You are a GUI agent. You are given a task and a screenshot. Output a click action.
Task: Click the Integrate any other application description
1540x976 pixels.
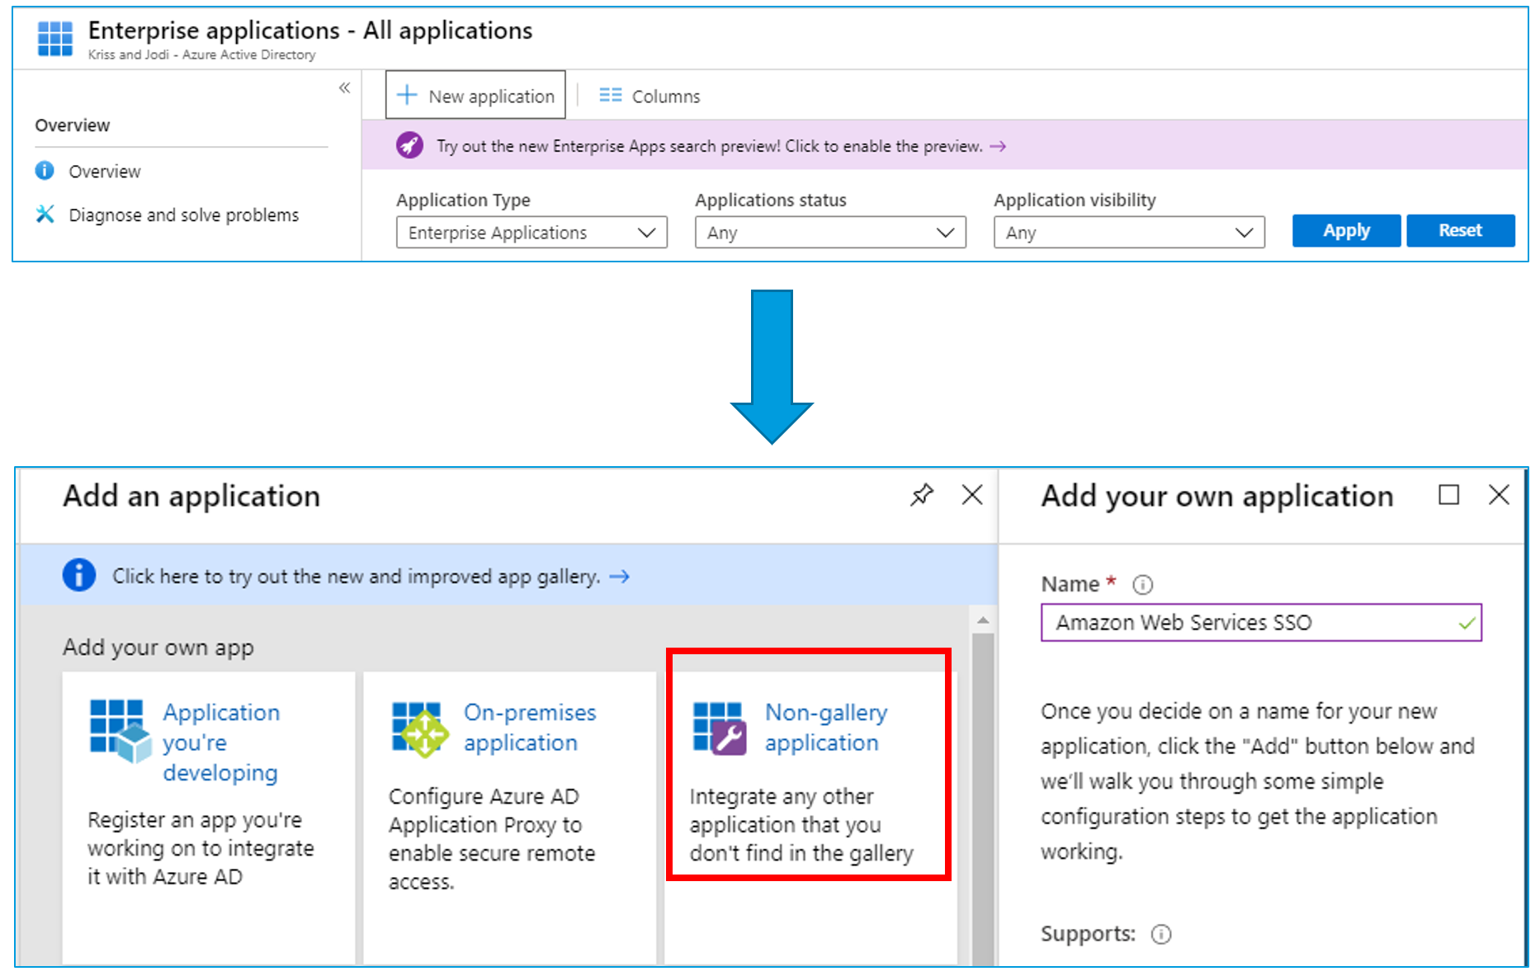pyautogui.click(x=801, y=825)
